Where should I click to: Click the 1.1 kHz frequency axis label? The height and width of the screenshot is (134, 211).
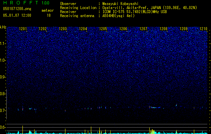point(3,44)
